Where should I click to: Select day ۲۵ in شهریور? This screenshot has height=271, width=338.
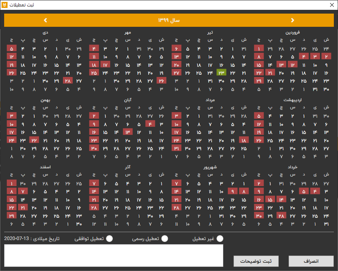click(210, 208)
